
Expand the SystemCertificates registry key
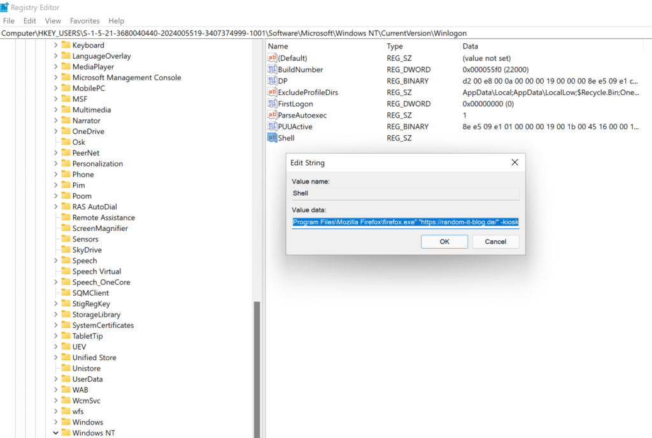56,325
